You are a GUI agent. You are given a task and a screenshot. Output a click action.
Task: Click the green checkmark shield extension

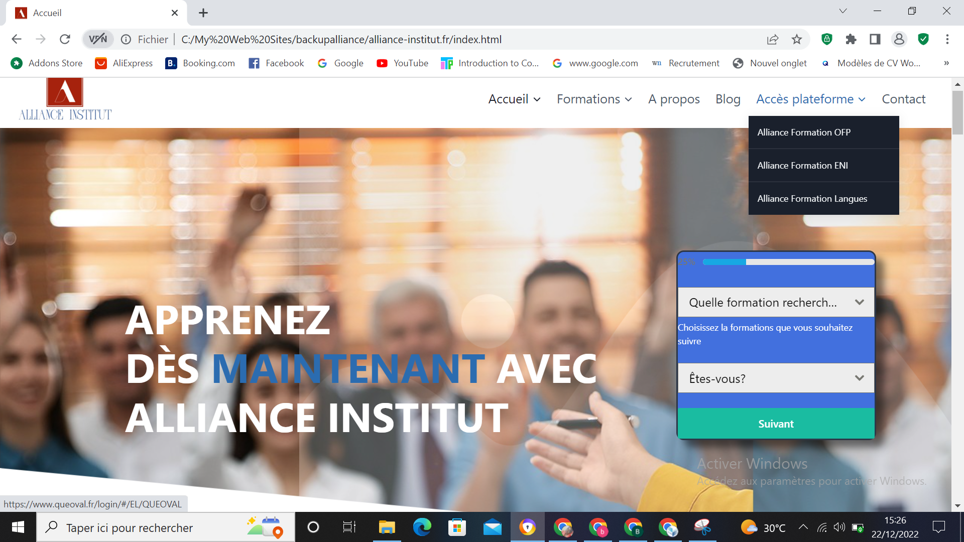click(x=923, y=39)
